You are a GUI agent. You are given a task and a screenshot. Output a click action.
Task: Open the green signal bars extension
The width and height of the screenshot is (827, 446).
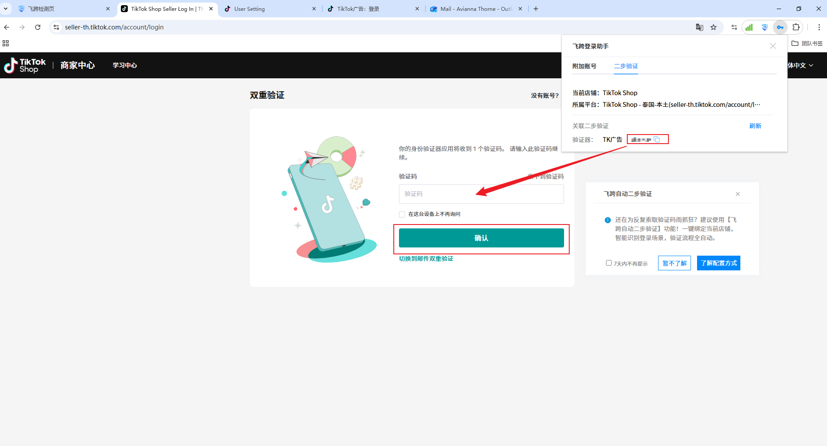[749, 27]
